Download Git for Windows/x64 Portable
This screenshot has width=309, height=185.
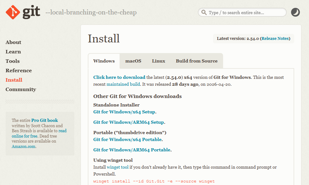[x=127, y=139]
